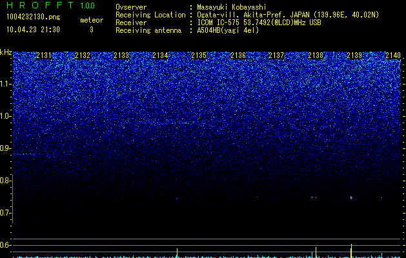Click the HROFFT program title text

(x=40, y=5)
